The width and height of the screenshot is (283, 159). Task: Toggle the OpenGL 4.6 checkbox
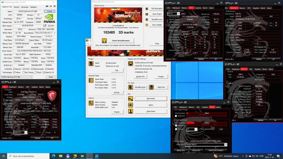coord(44,72)
